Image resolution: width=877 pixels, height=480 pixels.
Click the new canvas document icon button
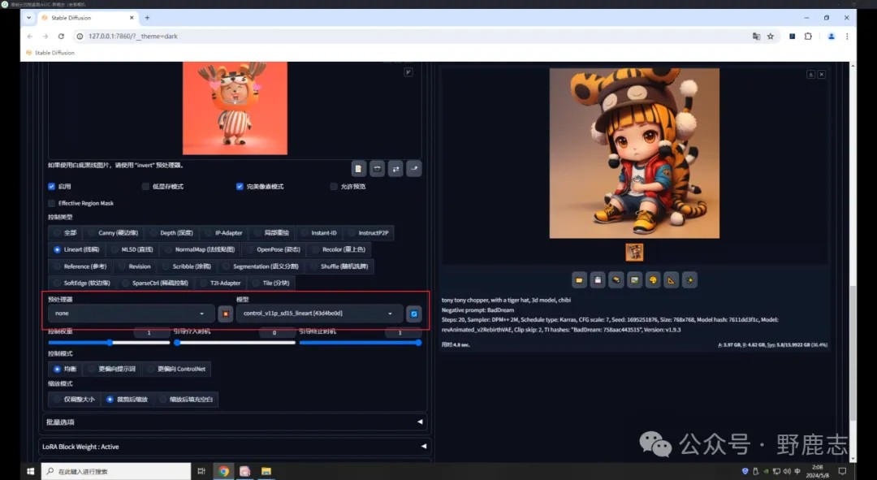click(x=359, y=168)
